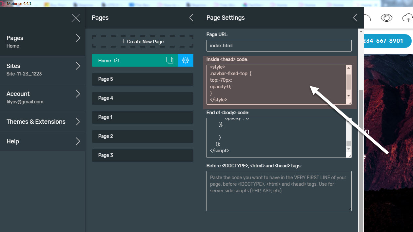
Task: Select Page 3 in the pages list
Action: click(142, 155)
